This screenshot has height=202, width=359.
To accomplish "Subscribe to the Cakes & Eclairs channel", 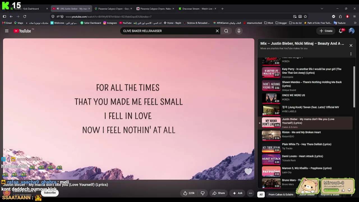I will [x=50, y=193].
